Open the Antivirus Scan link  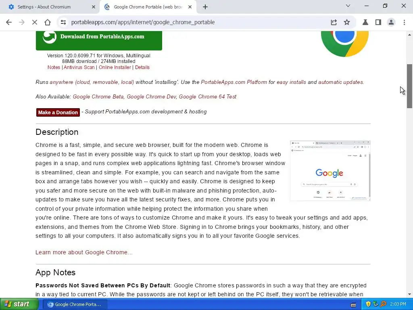(79, 67)
